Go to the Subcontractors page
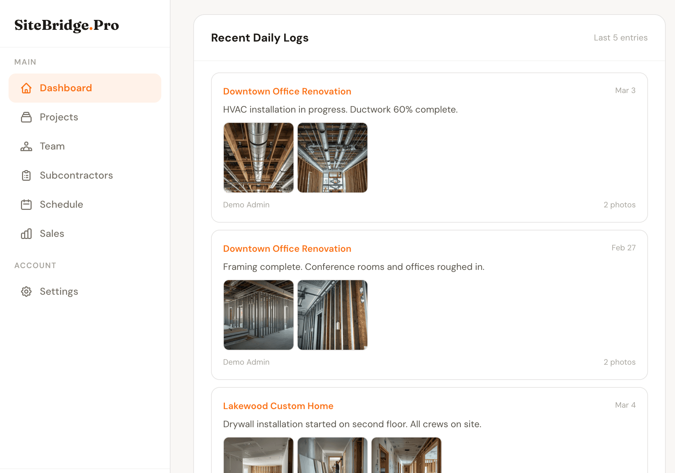675x473 pixels. pos(76,175)
